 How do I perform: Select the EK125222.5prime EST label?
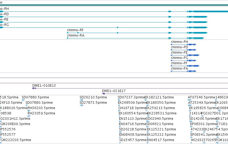pyautogui.click(x=161, y=135)
